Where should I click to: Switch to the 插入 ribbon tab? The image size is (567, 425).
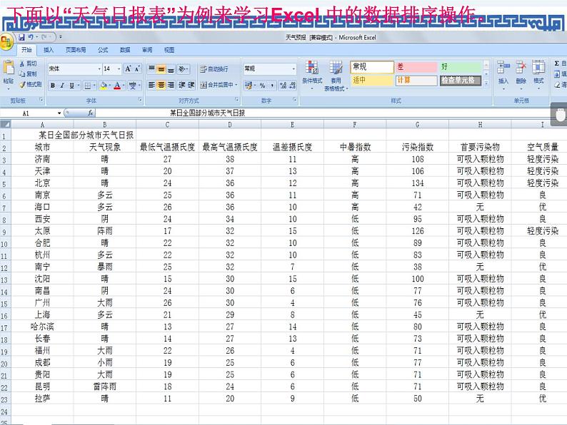coord(49,50)
